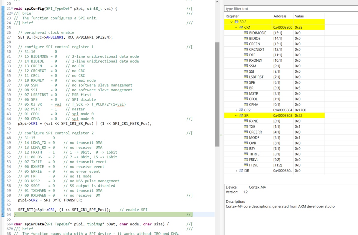The height and width of the screenshot is (235, 358).
Task: Click the editor scroll up arrow
Action: (x=217, y=2)
